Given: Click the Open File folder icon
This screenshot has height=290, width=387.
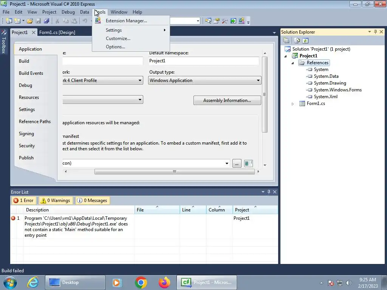Looking at the screenshot, I should pyautogui.click(x=30, y=21).
